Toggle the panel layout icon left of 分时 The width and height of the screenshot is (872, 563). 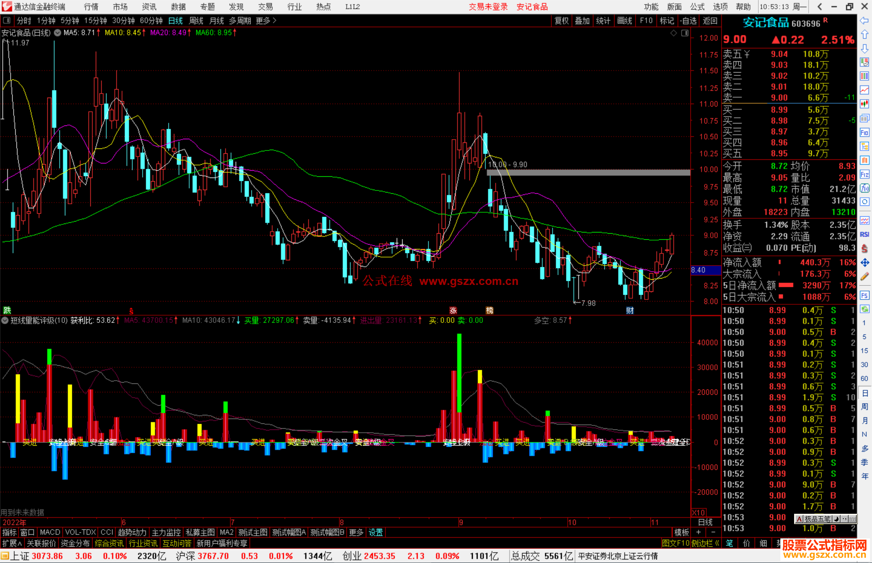click(x=7, y=21)
